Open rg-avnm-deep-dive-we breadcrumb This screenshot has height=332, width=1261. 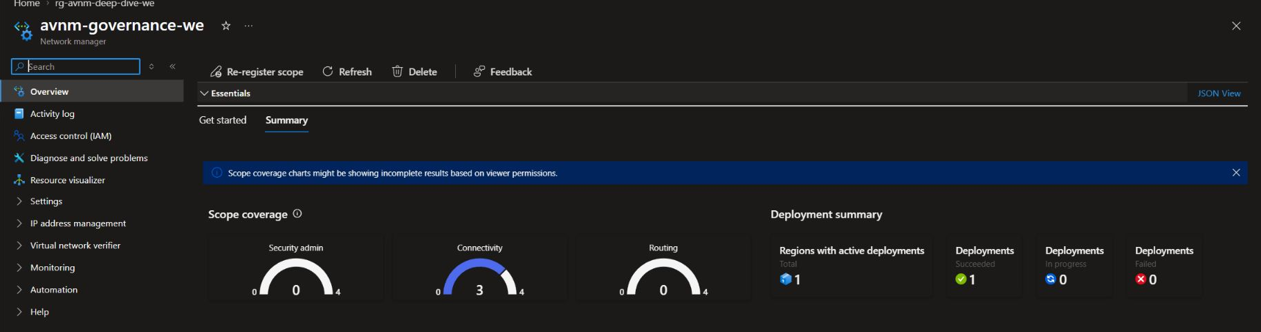coord(104,3)
